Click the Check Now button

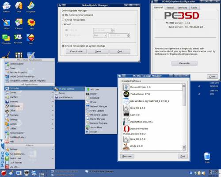pos(76,51)
